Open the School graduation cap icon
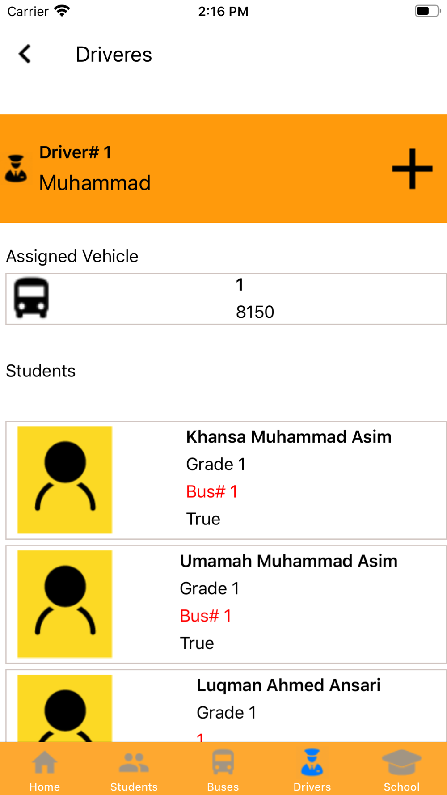Viewport: 447px width, 795px height. click(401, 762)
